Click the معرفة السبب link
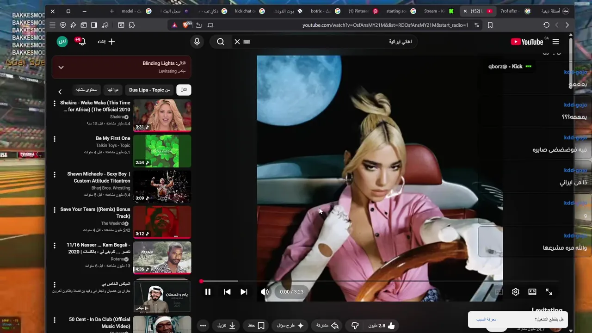The height and width of the screenshot is (333, 592). pos(486,319)
